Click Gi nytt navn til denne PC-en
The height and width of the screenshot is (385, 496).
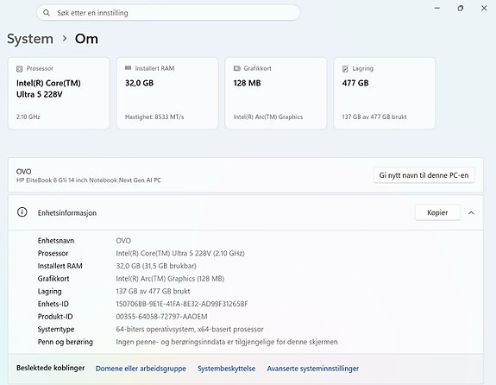click(x=424, y=175)
